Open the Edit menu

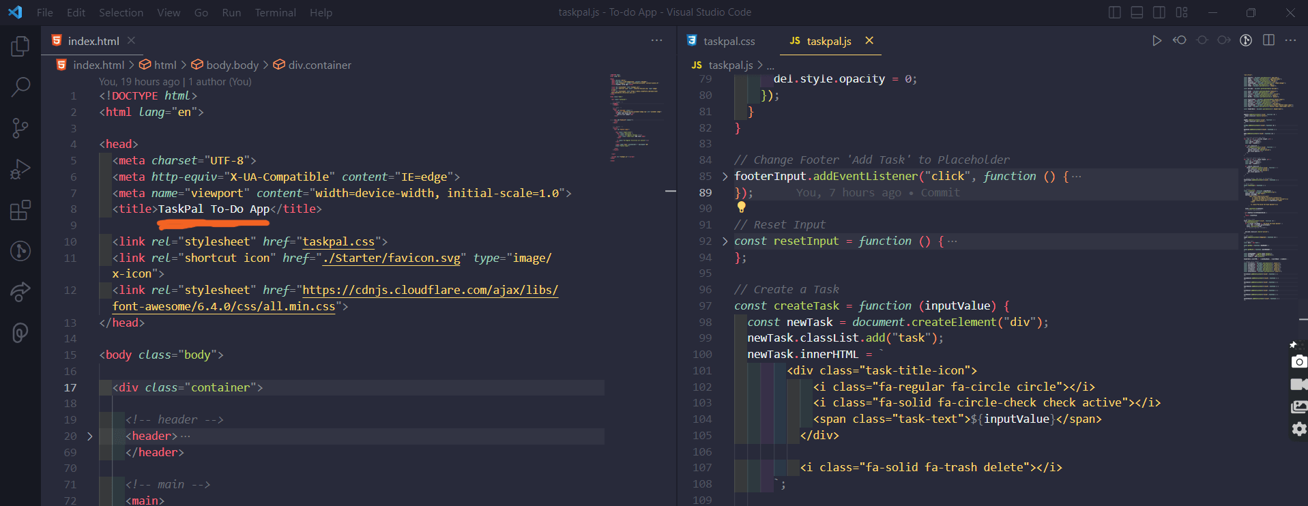pyautogui.click(x=76, y=12)
